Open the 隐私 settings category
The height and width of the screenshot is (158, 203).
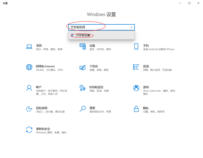coord(146,108)
